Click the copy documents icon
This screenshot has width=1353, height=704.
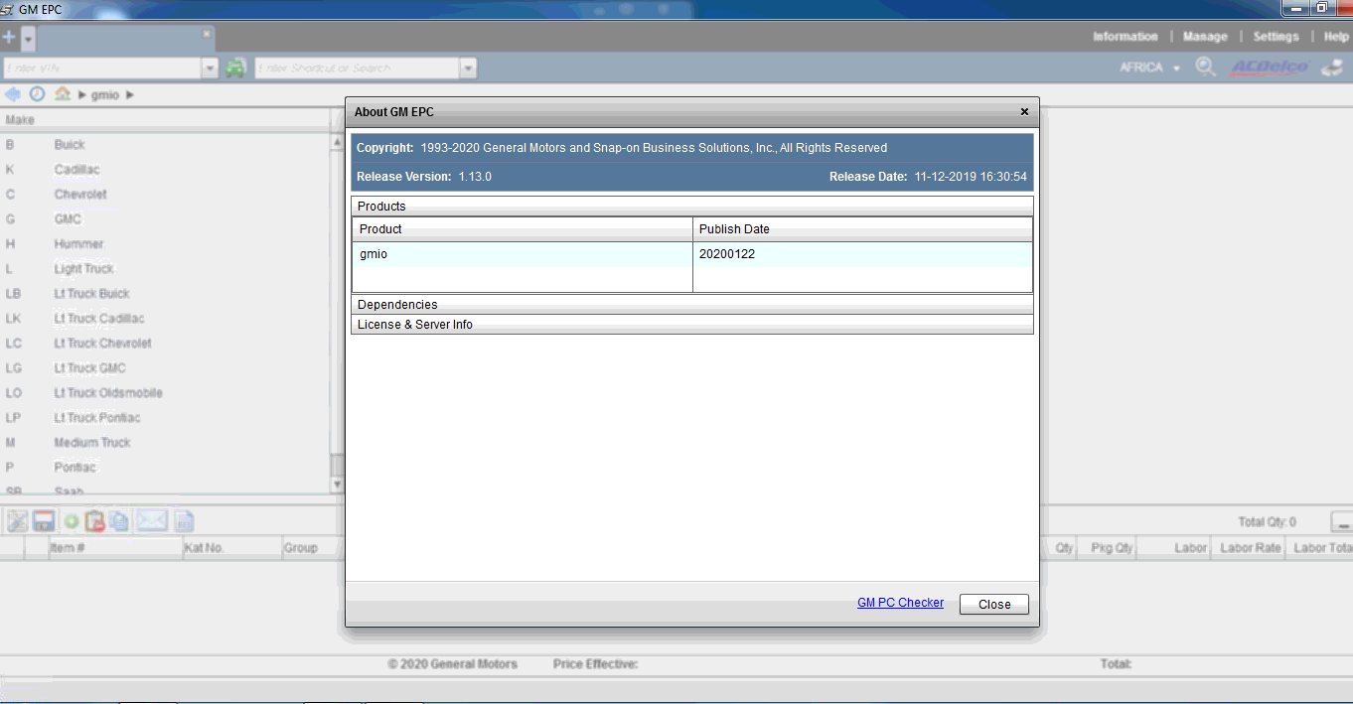pyautogui.click(x=118, y=521)
